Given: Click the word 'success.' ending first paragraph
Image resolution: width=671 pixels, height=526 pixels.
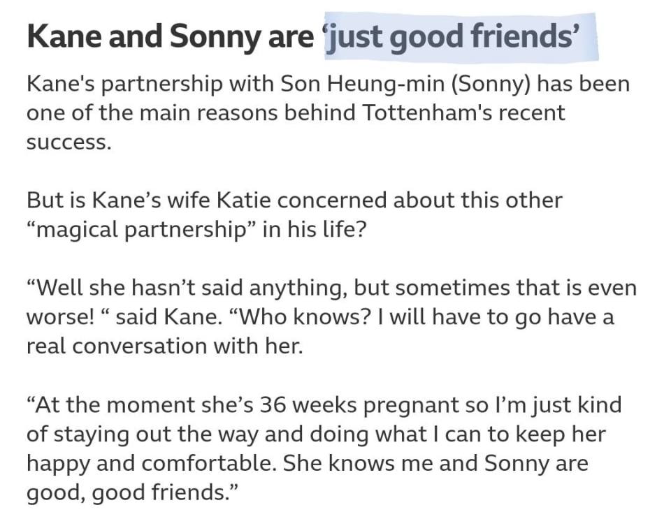Looking at the screenshot, I should tap(69, 142).
